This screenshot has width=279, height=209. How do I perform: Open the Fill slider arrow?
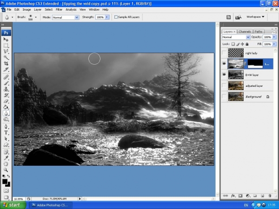[274, 44]
